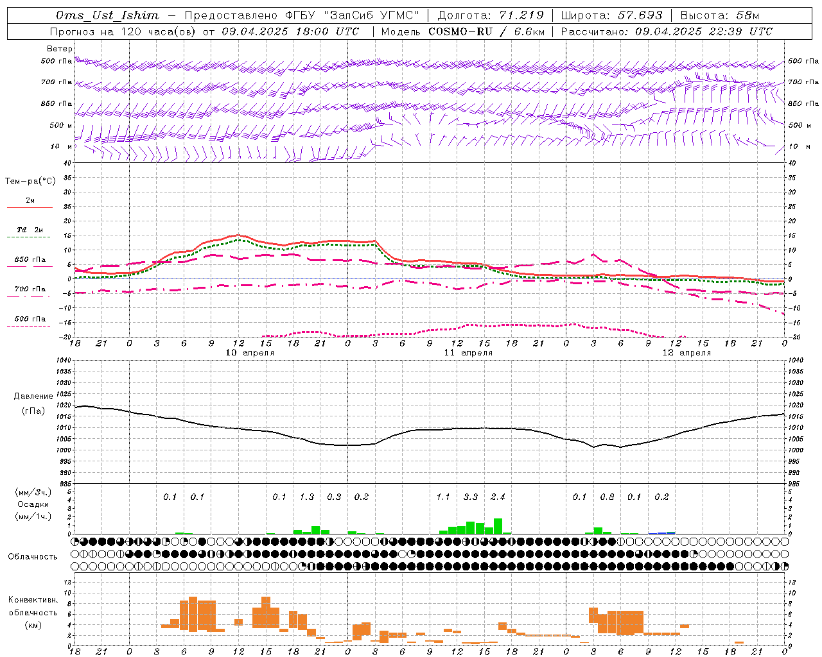Select the 'Широта: 57.693' latitude value
822x657 pixels.
click(611, 15)
